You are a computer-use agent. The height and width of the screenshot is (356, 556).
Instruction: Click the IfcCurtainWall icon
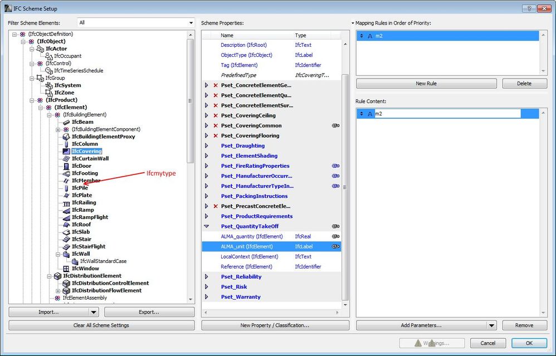coord(66,158)
